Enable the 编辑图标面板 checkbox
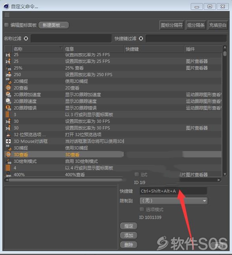This screenshot has width=232, height=255. click(7, 25)
